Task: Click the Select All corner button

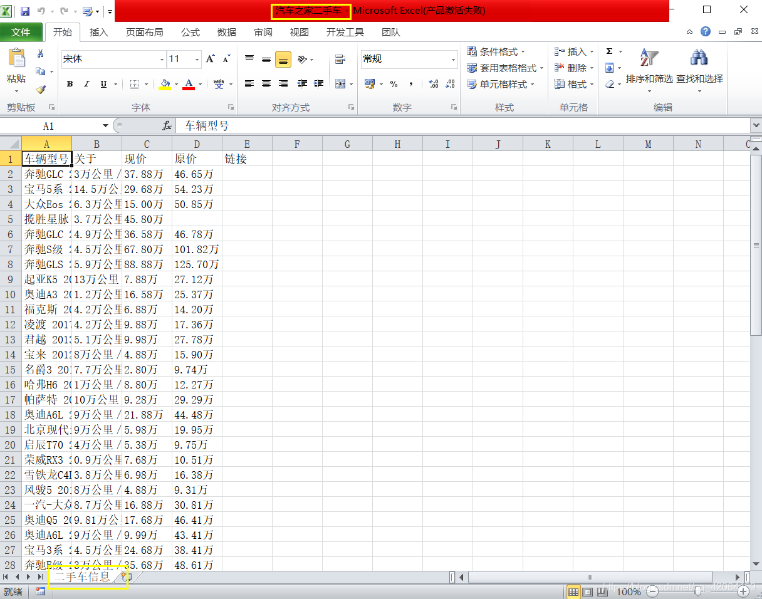Action: (11, 144)
